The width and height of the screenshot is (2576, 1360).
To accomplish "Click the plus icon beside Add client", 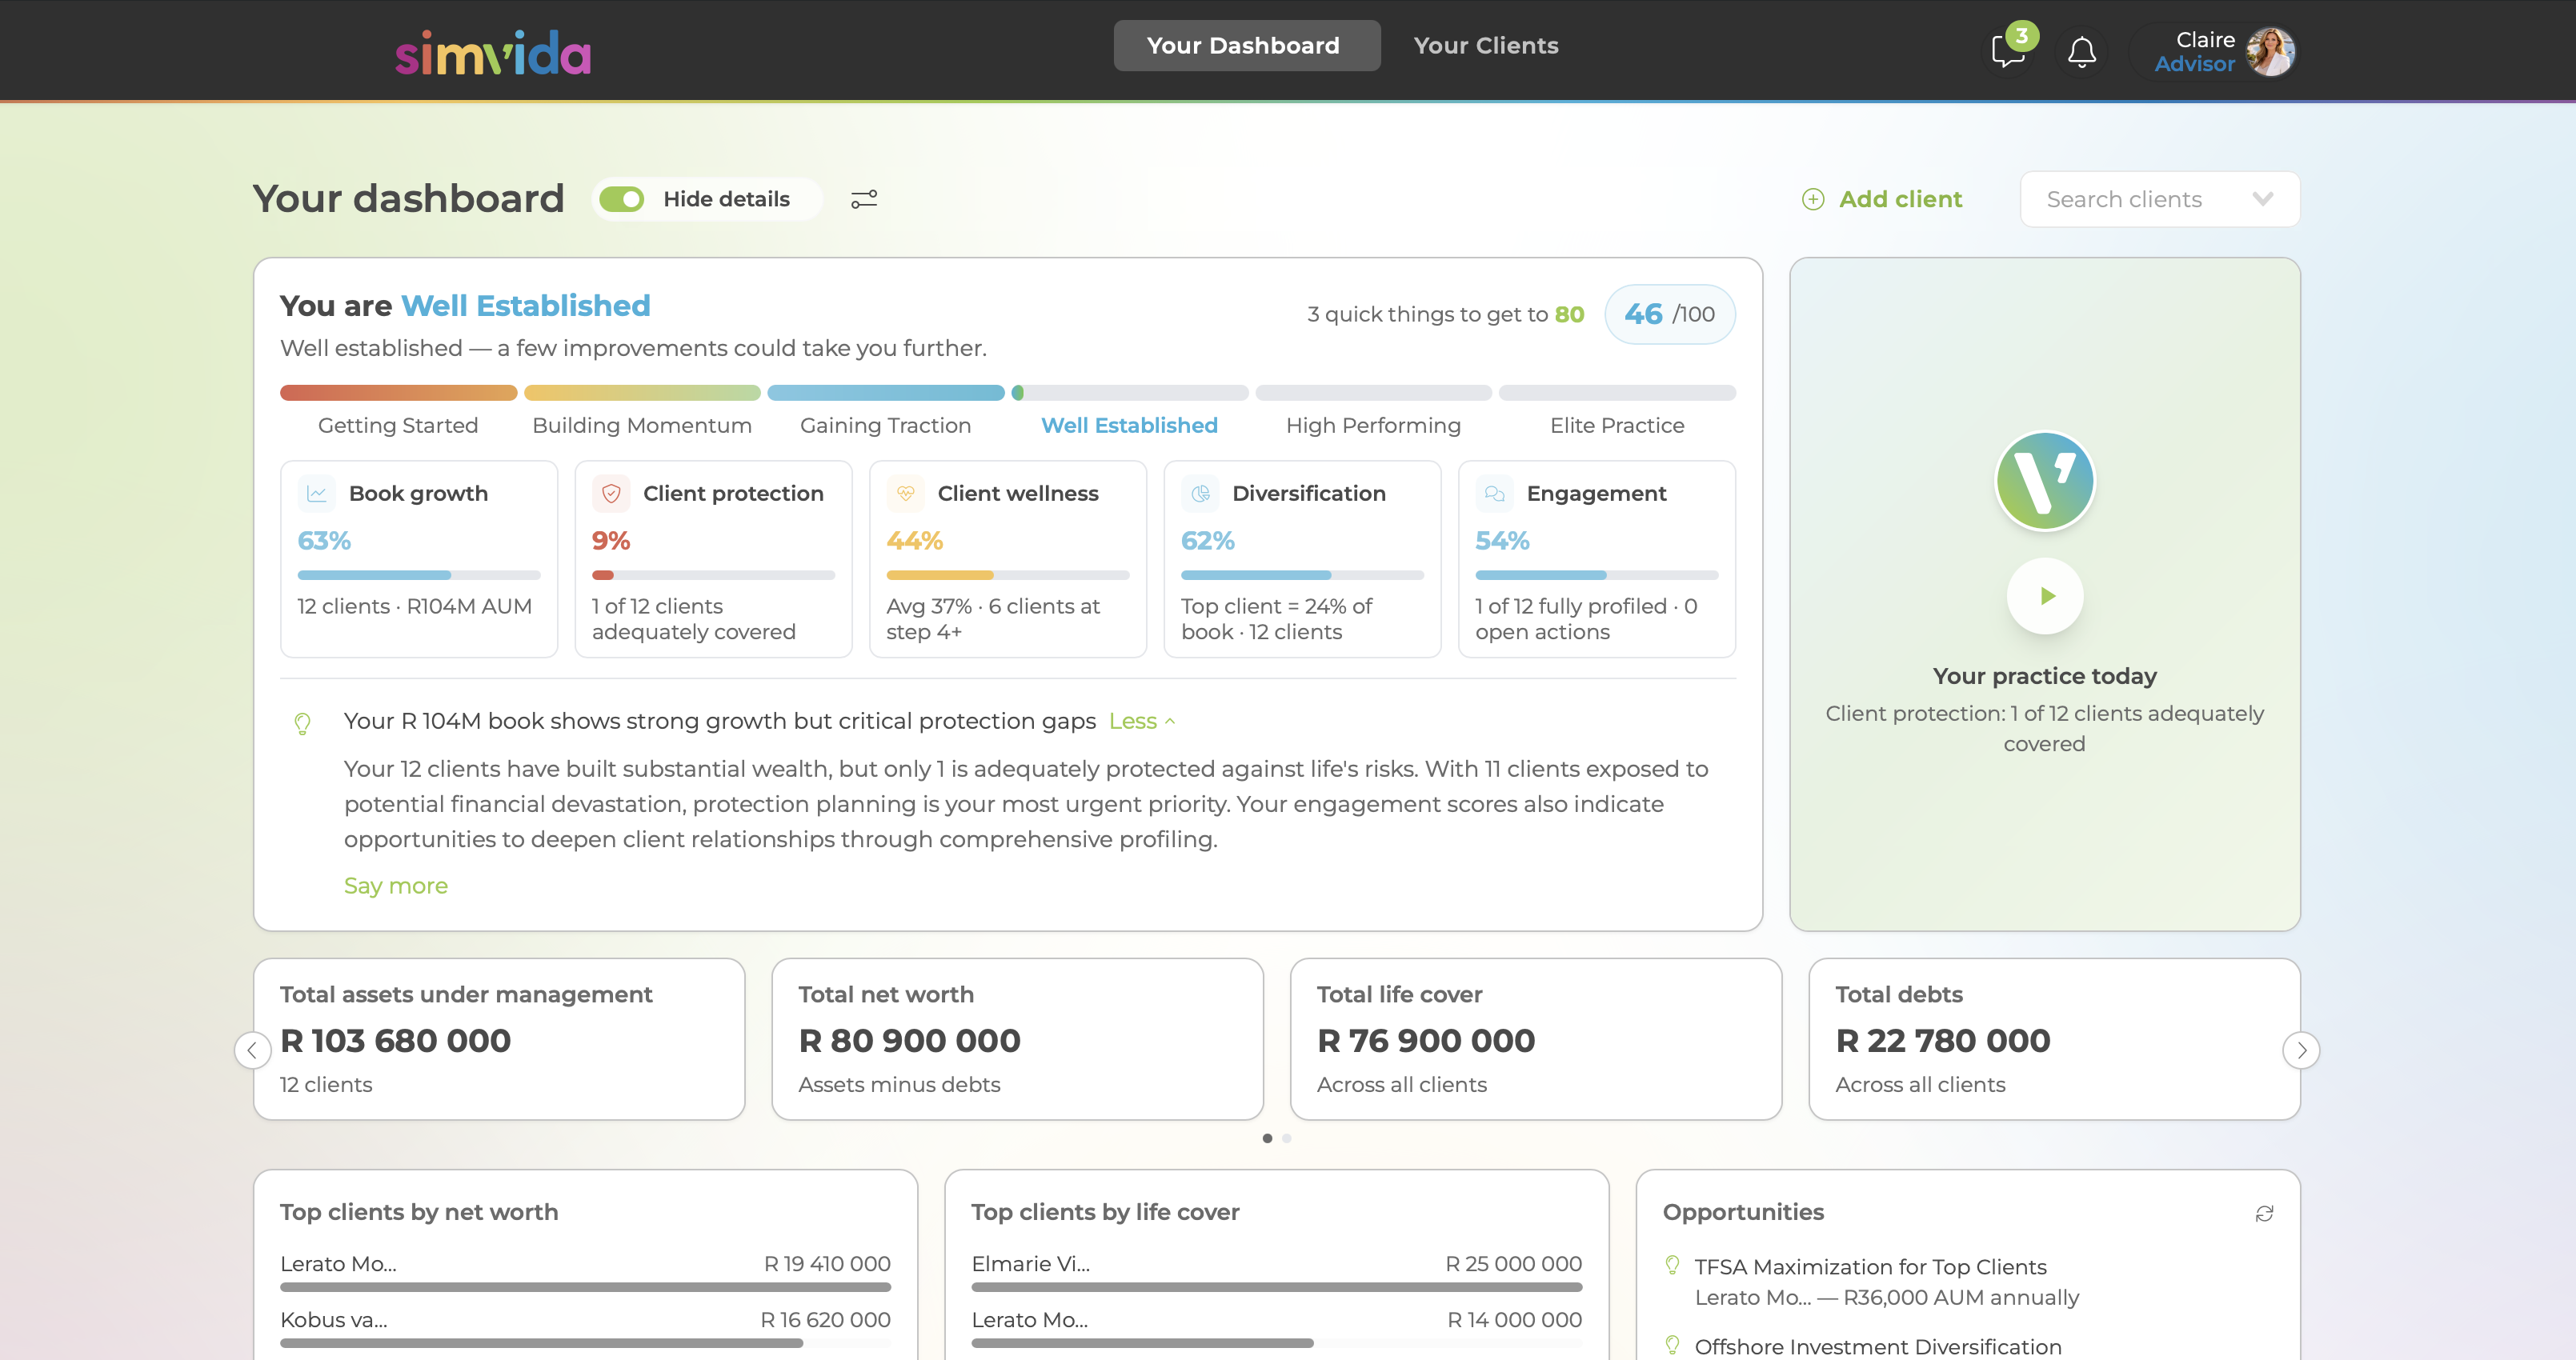I will pos(1813,199).
